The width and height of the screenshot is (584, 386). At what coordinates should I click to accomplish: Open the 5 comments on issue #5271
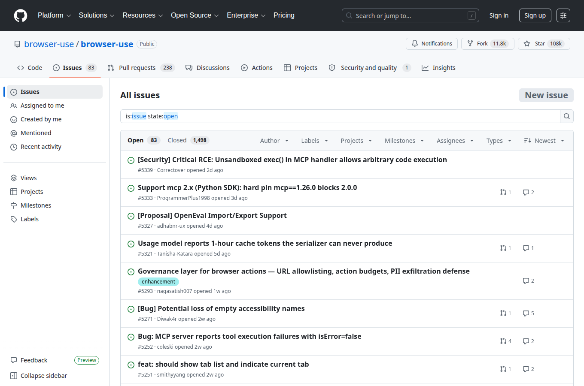click(x=529, y=314)
